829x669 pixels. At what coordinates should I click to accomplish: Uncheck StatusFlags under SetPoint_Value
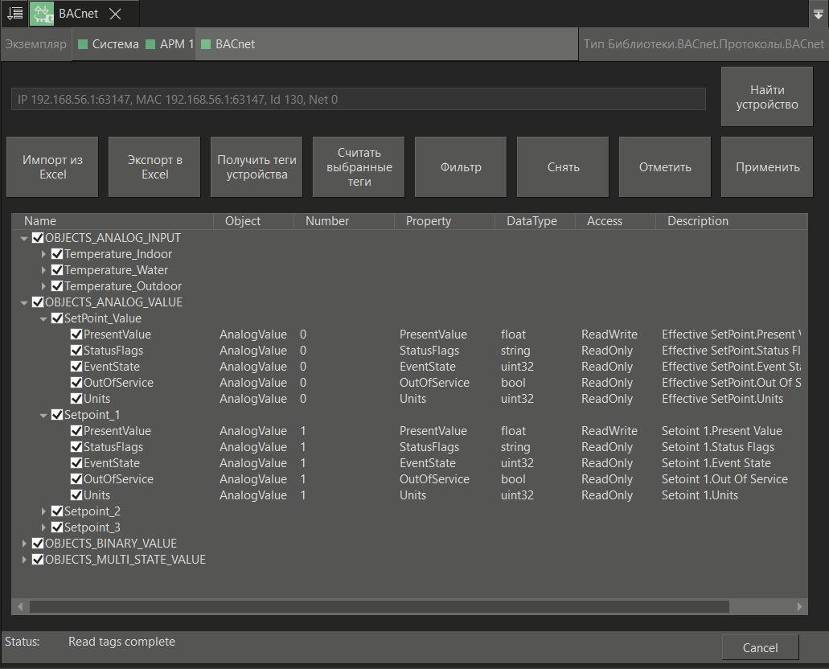coord(76,350)
